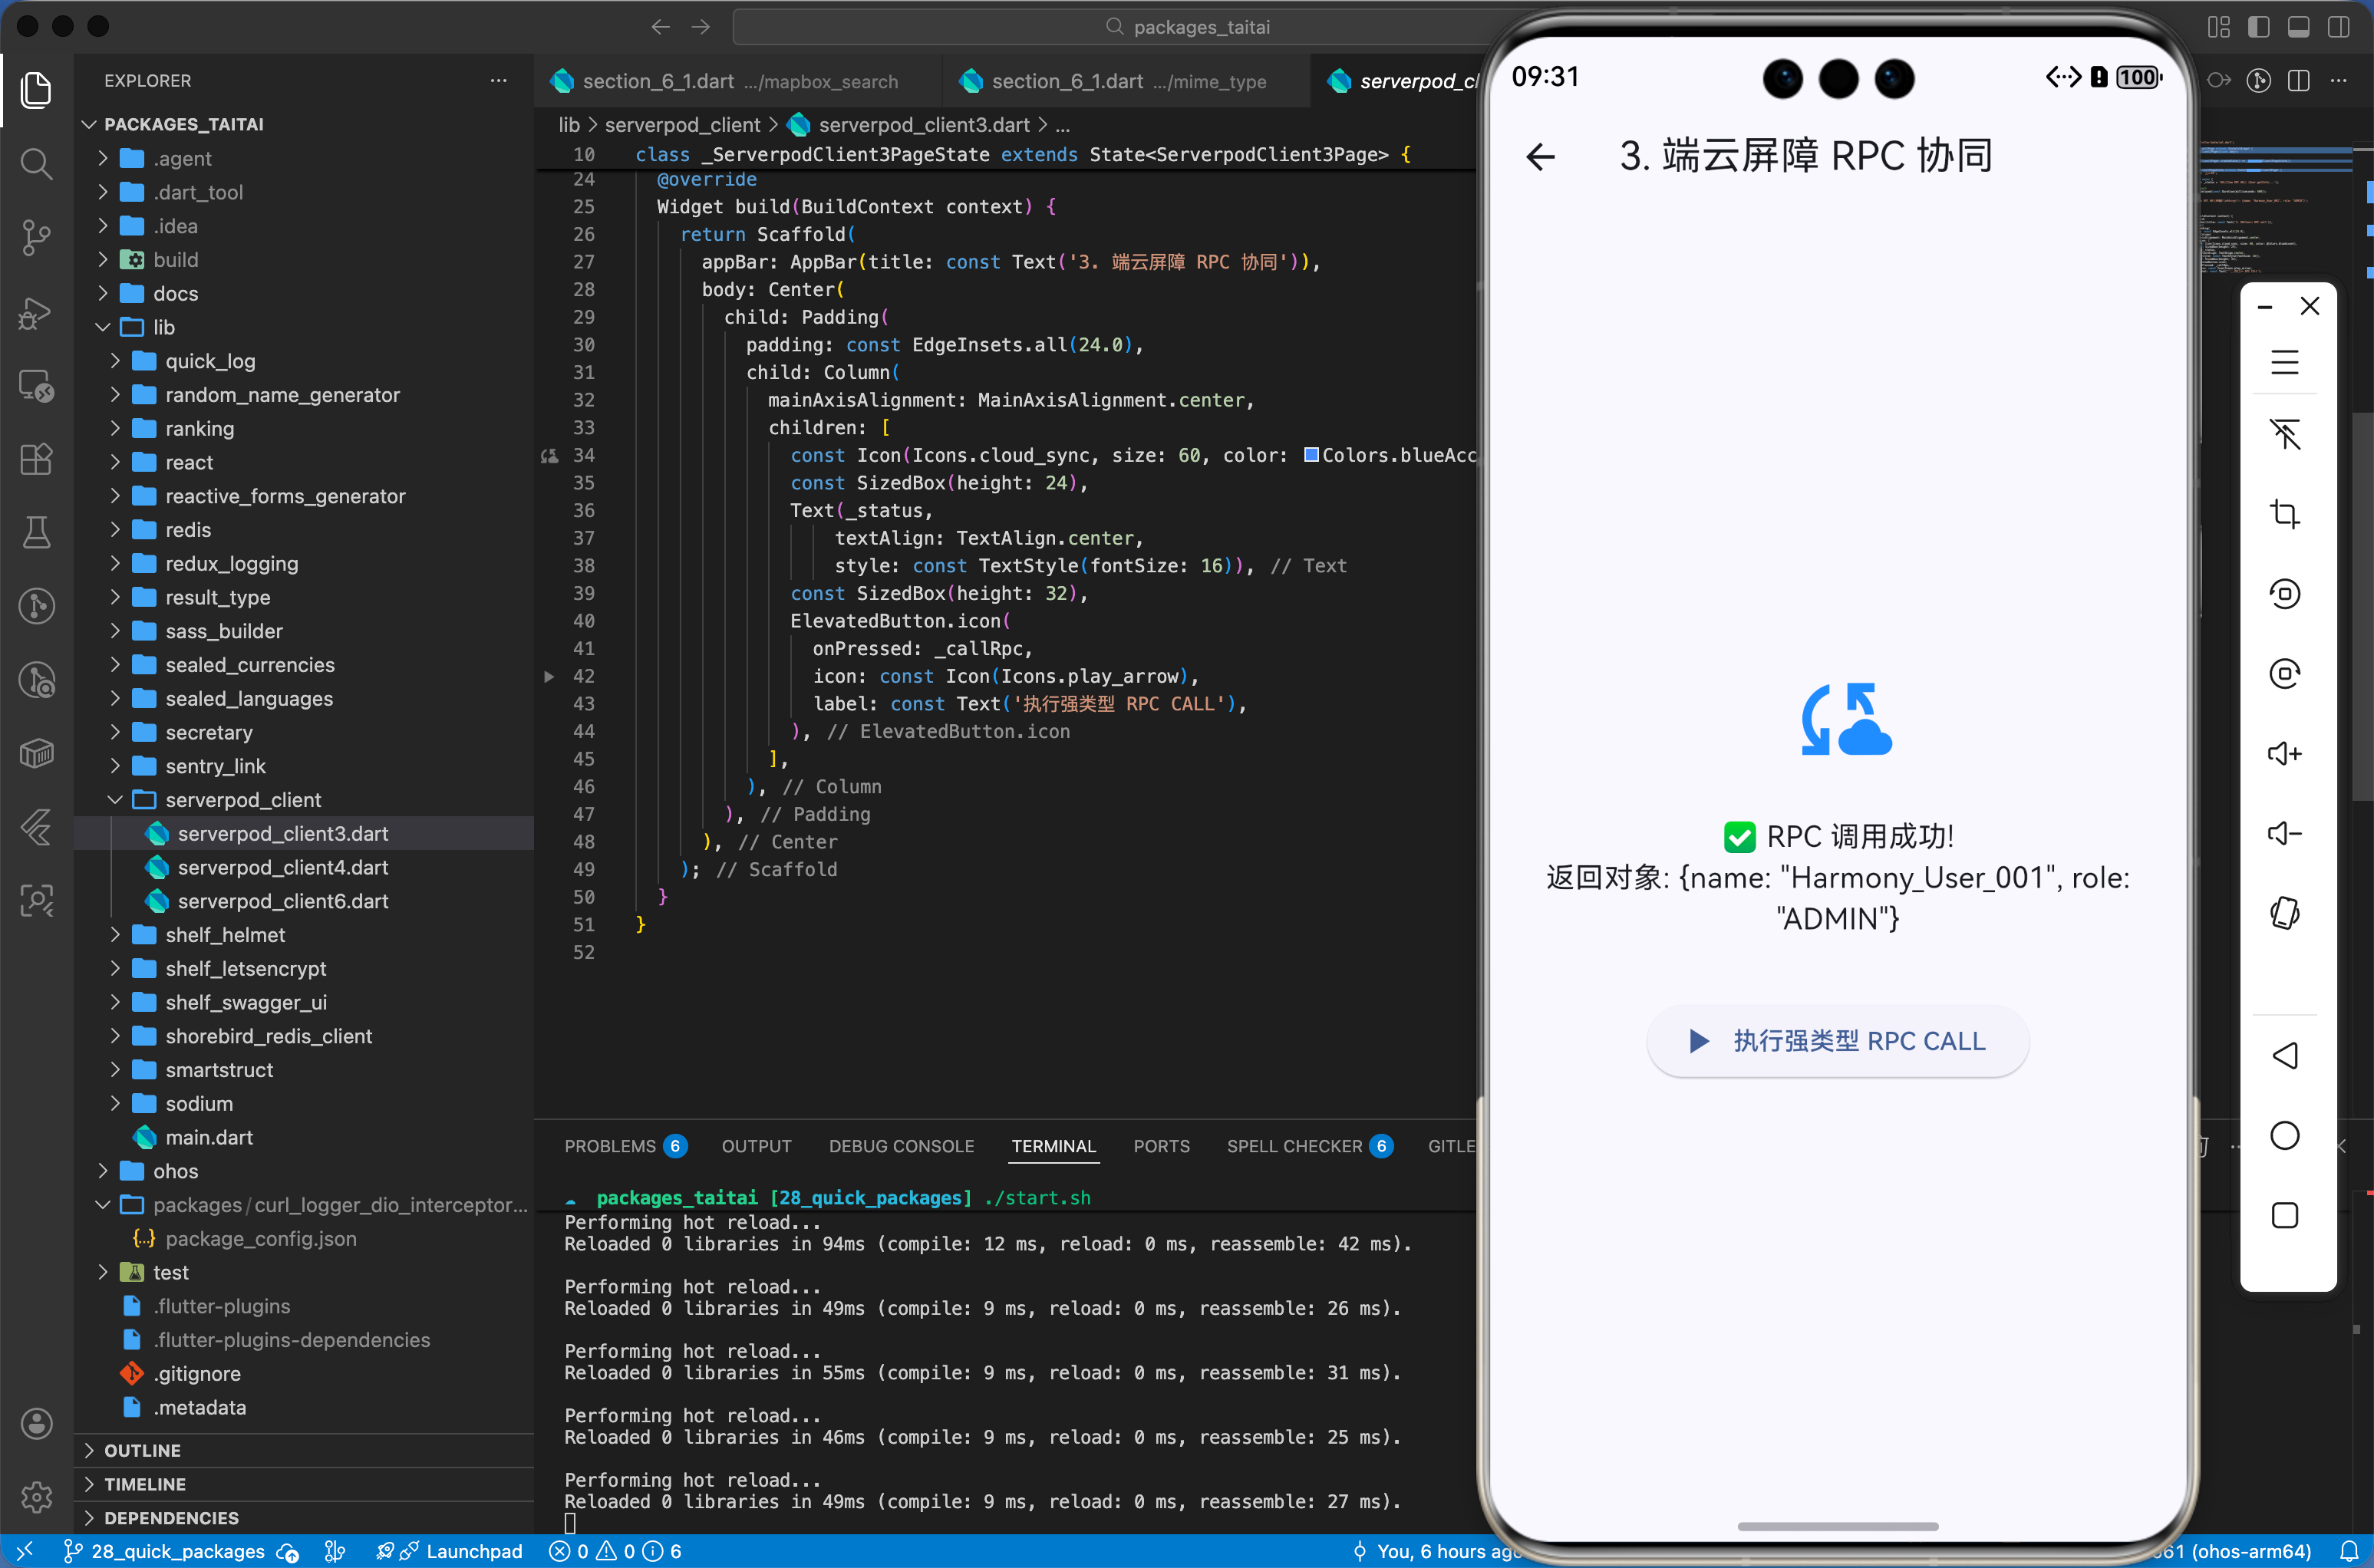Open the Extensions view
The width and height of the screenshot is (2374, 1568).
(x=36, y=459)
